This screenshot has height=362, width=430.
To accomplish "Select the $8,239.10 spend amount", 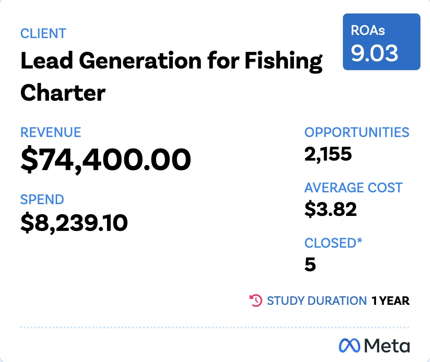I will click(74, 223).
